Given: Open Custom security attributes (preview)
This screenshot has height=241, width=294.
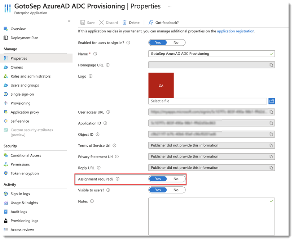Looking at the screenshot, I should [x=32, y=132].
